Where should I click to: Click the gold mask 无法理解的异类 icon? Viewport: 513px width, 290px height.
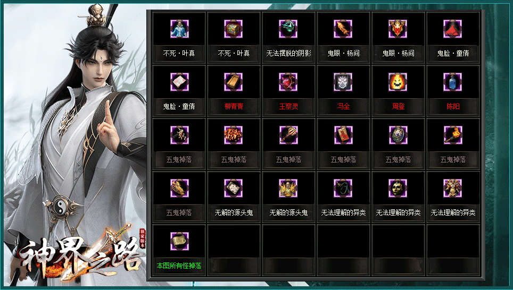[398, 188]
